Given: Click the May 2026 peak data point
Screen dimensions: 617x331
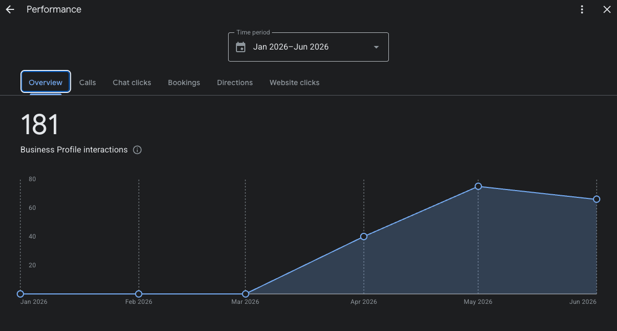Looking at the screenshot, I should click(x=478, y=186).
